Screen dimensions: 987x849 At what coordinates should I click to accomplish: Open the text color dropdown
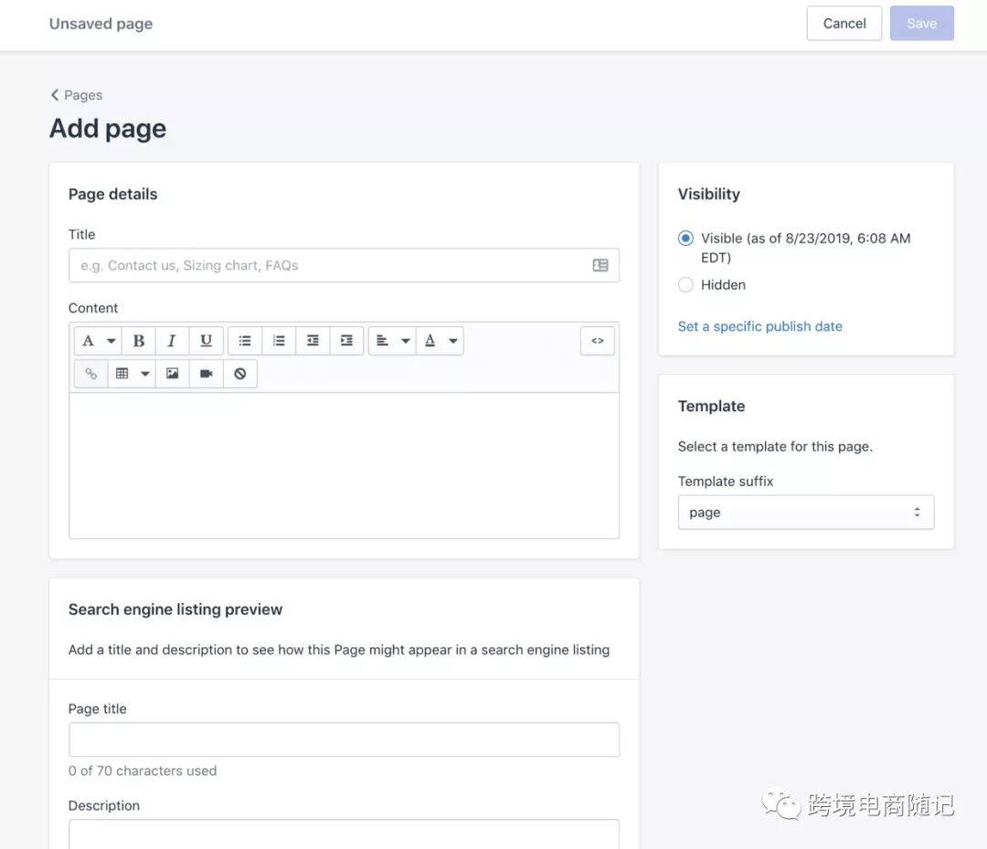coord(440,341)
